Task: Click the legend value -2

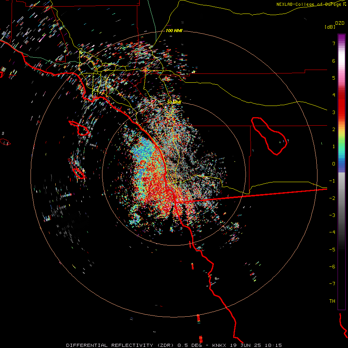Action: click(332, 198)
